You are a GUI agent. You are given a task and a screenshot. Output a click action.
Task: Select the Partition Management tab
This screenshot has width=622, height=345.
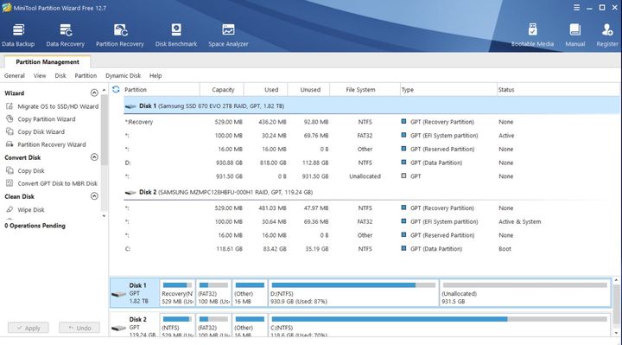tap(48, 62)
